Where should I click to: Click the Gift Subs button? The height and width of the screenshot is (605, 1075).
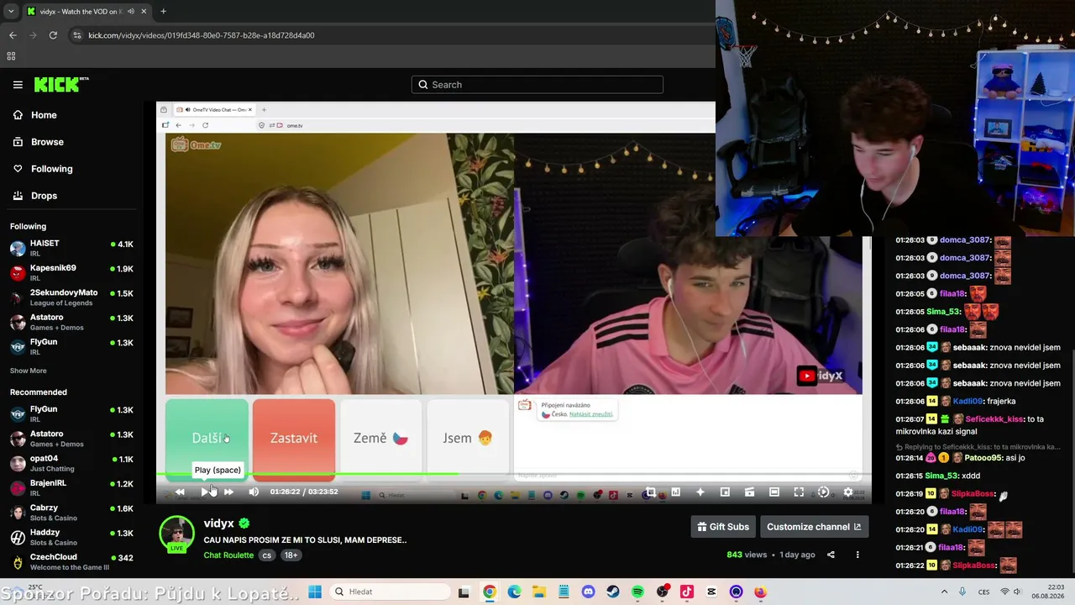point(723,527)
